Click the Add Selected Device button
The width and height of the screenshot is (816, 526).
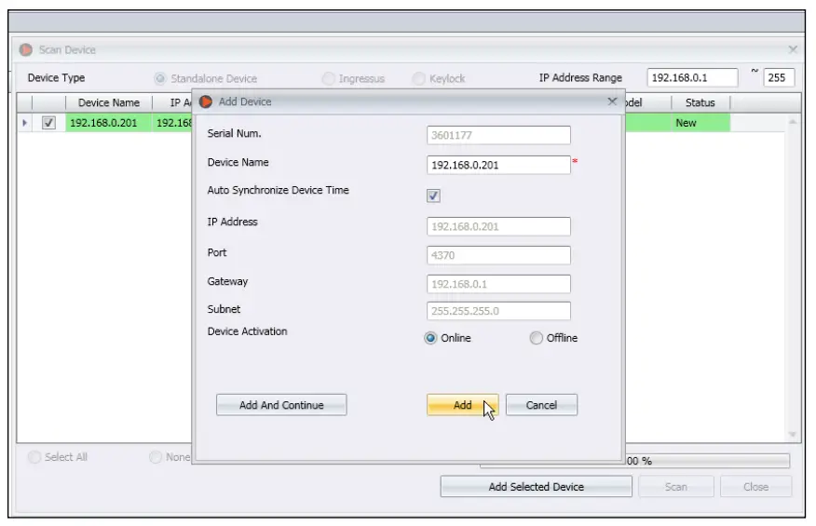[x=536, y=487]
